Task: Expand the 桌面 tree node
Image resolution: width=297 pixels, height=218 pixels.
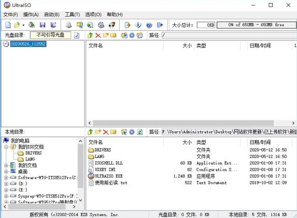Action: pyautogui.click(x=6, y=171)
